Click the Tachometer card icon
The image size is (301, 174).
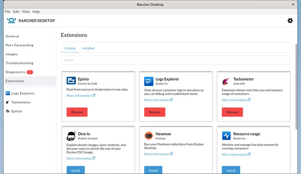click(226, 82)
